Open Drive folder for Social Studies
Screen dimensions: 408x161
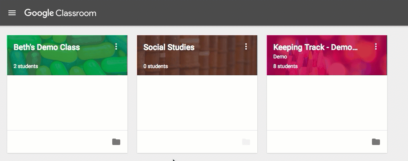[246, 142]
